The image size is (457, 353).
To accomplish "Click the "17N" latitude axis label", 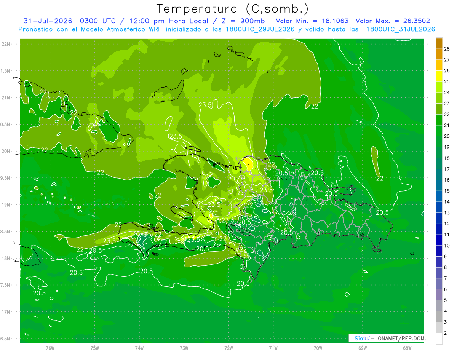I will 6,312.
